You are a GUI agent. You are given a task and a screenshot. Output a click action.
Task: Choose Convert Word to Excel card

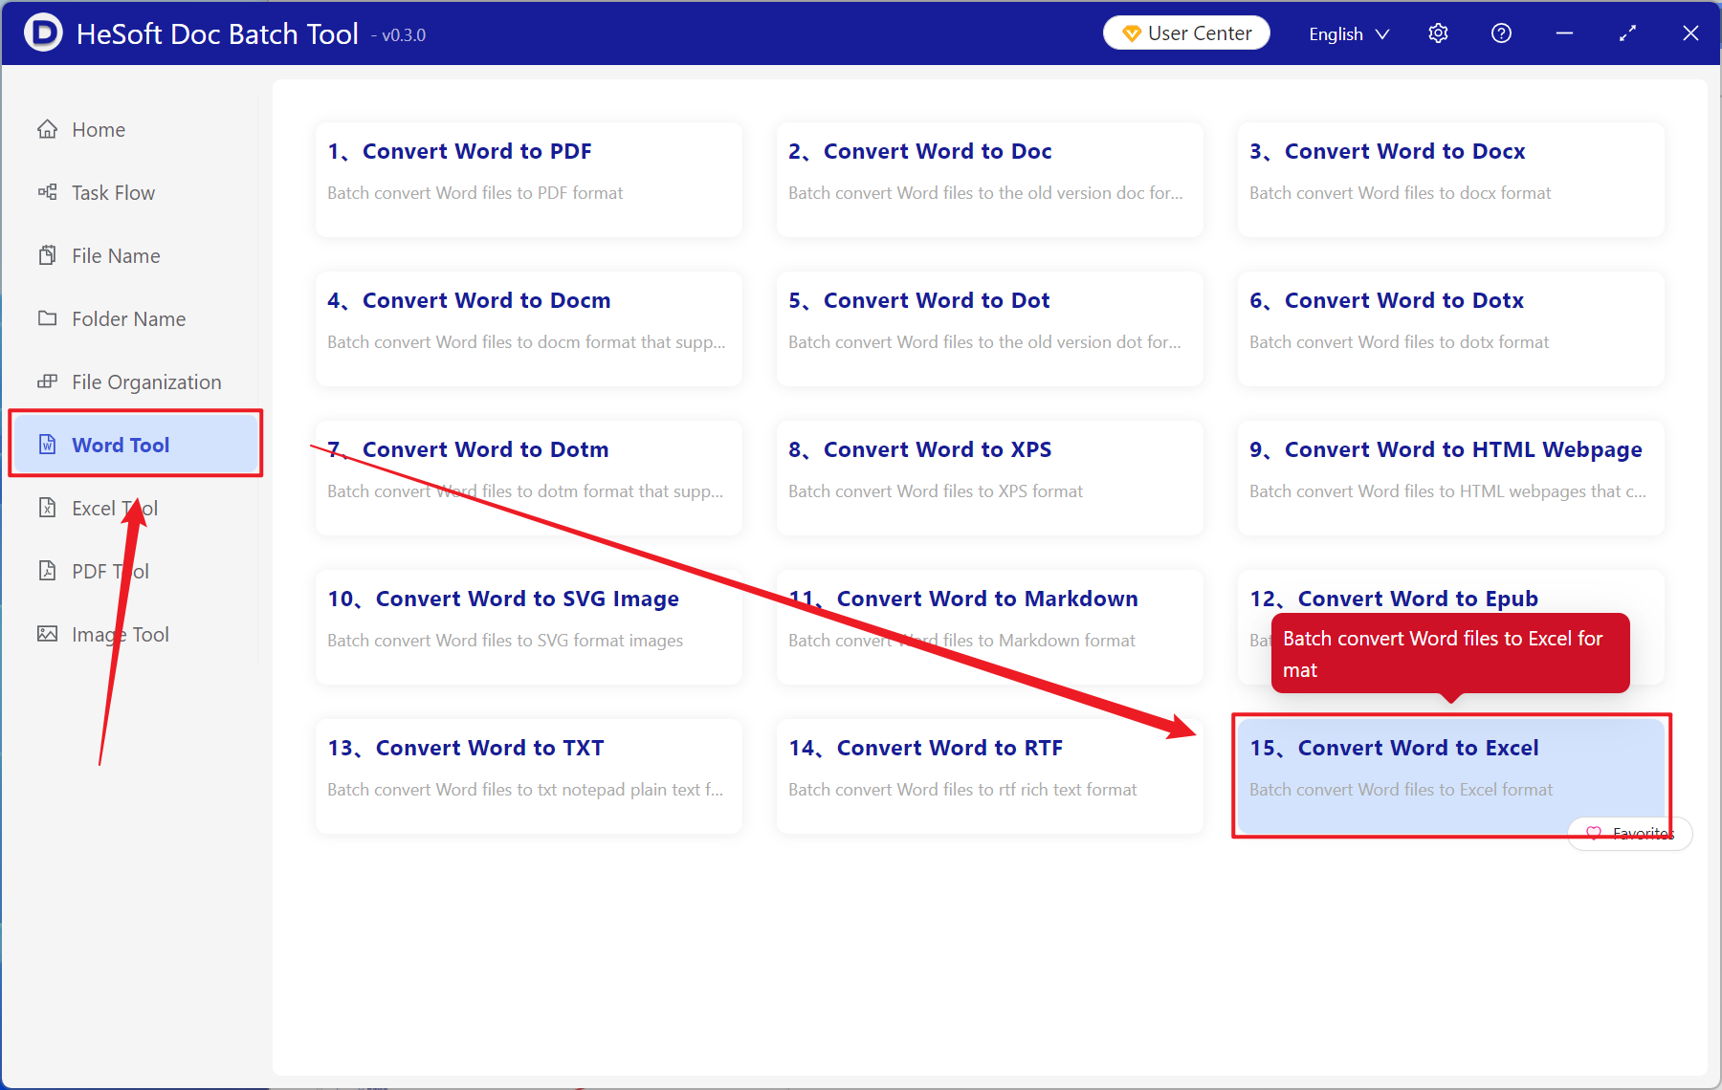click(1451, 776)
